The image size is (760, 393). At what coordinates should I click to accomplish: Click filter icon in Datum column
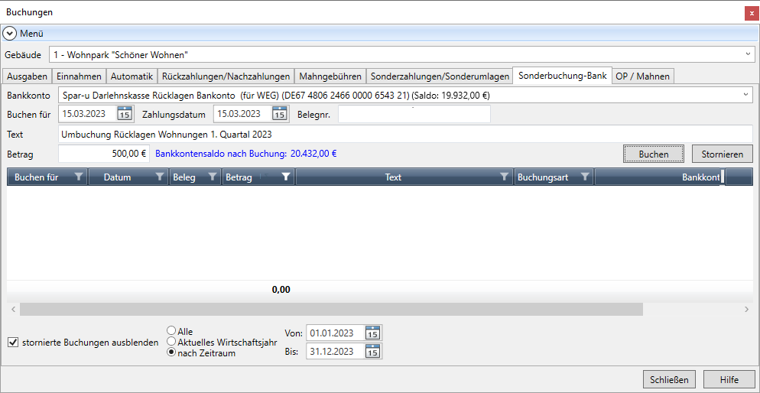(159, 177)
